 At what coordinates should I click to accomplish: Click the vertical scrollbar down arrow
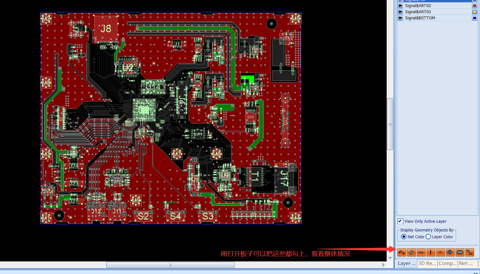[x=390, y=258]
